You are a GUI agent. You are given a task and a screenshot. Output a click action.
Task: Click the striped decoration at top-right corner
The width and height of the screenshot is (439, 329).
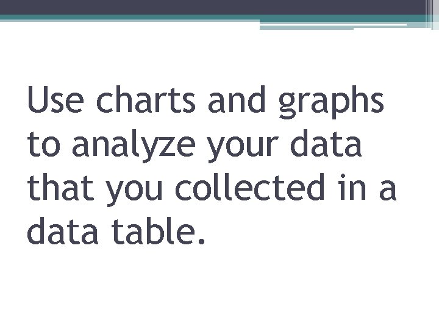coord(432,14)
